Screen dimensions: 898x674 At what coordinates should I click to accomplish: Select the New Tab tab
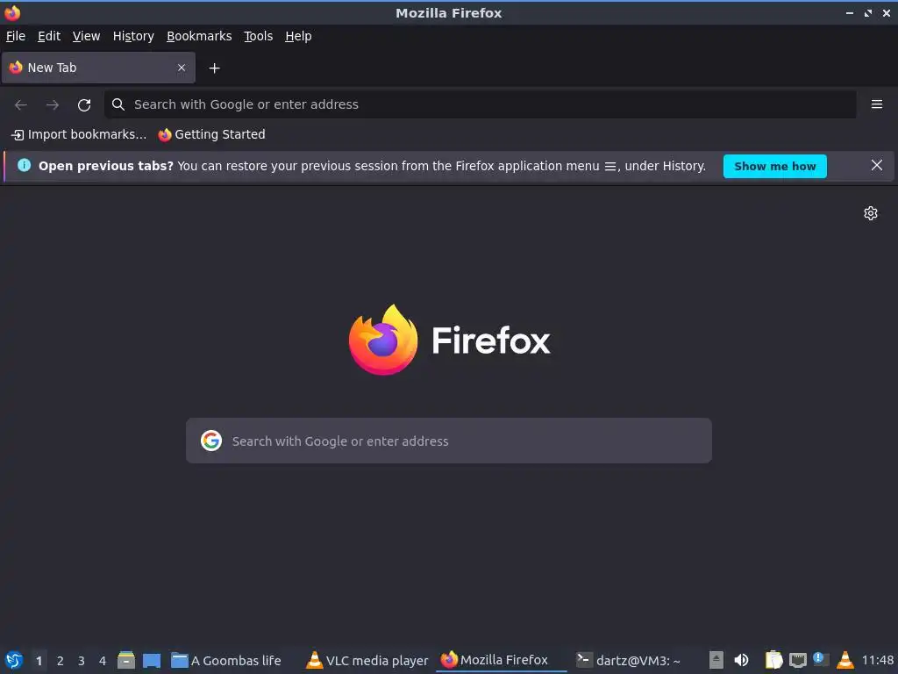click(98, 68)
